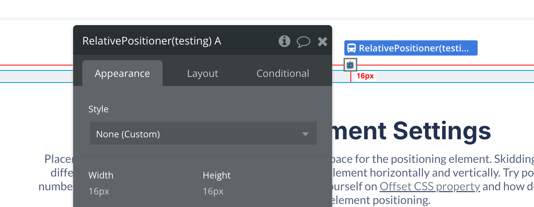Image resolution: width=534 pixels, height=207 pixels.
Task: Select the description paragraph under the heading
Action: point(286,179)
